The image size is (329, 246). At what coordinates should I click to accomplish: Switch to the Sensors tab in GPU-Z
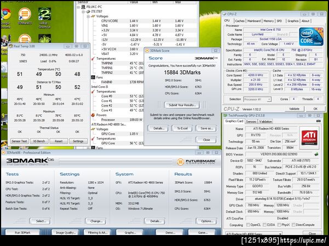(x=251, y=121)
